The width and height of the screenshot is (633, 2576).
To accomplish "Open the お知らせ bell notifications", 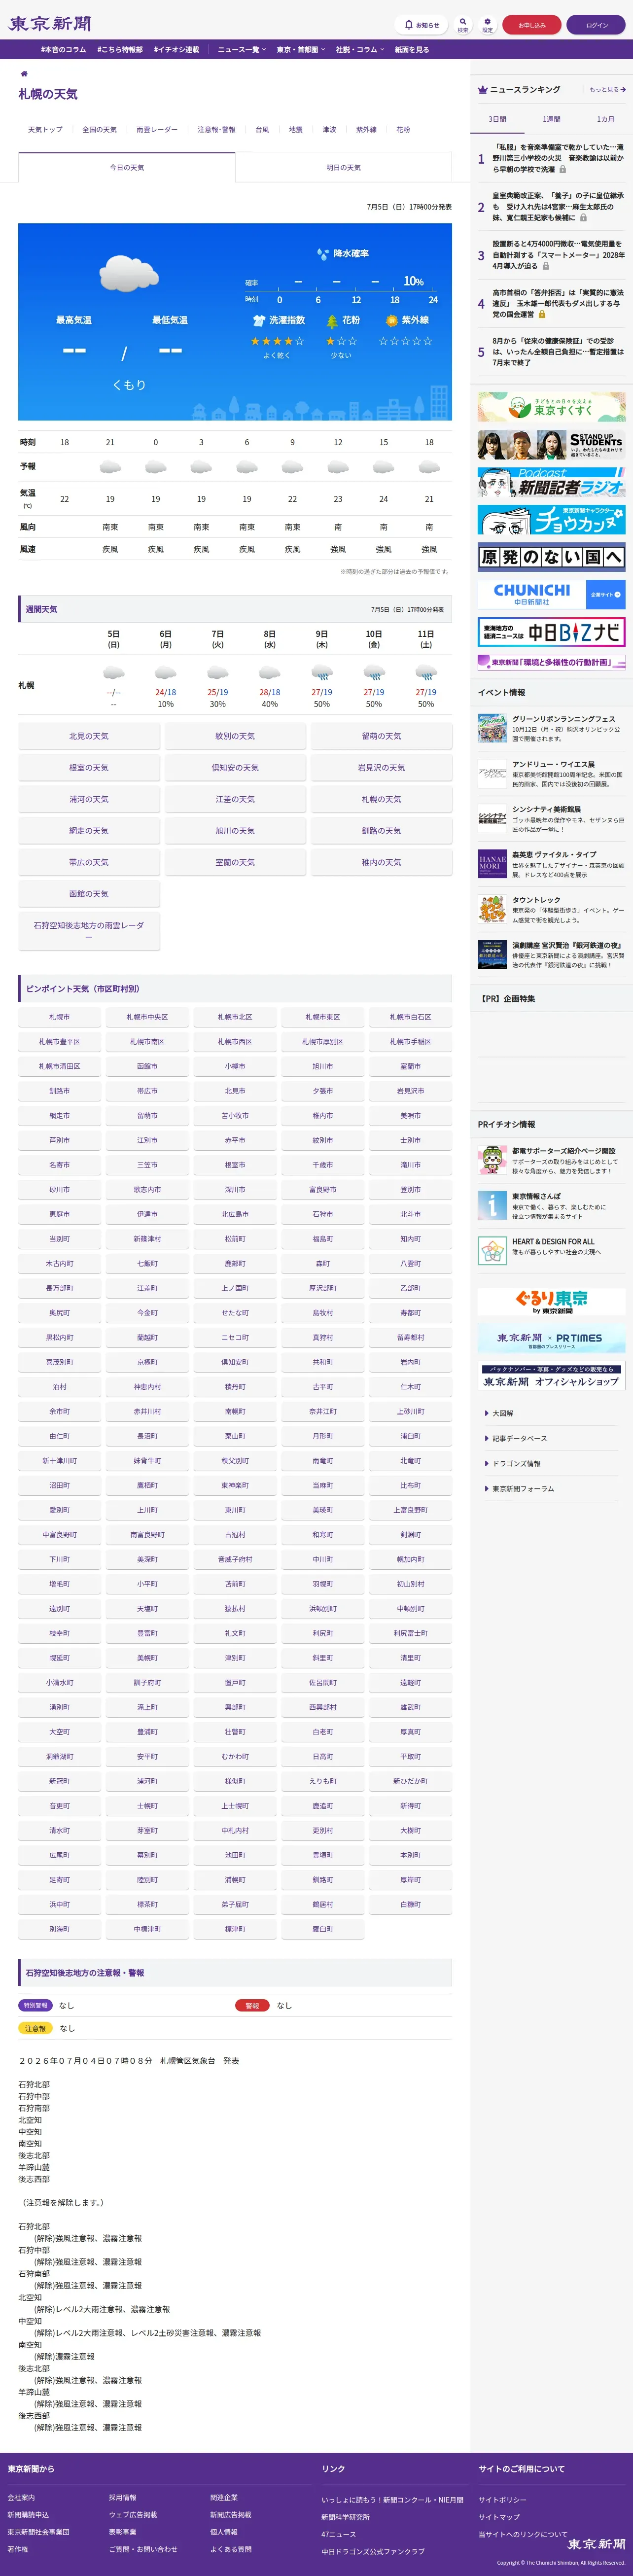I will [x=422, y=25].
